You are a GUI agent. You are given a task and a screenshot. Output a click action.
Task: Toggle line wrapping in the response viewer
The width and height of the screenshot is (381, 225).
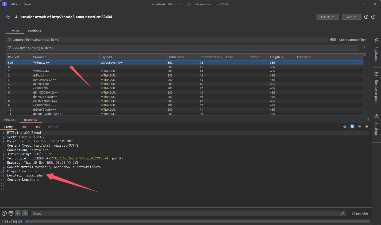[352, 126]
